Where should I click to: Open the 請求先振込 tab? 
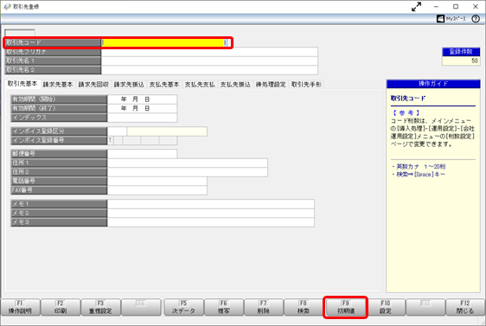pyautogui.click(x=129, y=84)
